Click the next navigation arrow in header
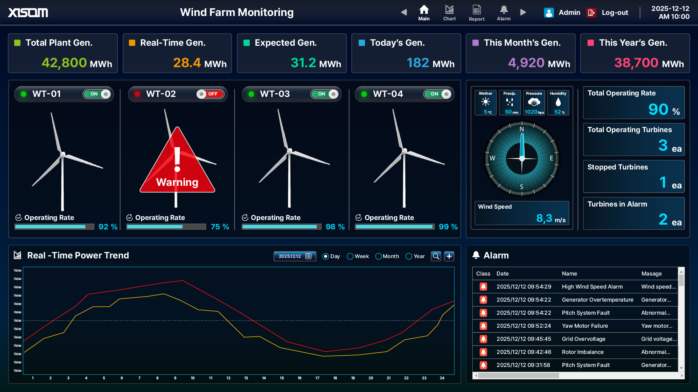Screen dimensions: 698x392 pyautogui.click(x=523, y=12)
